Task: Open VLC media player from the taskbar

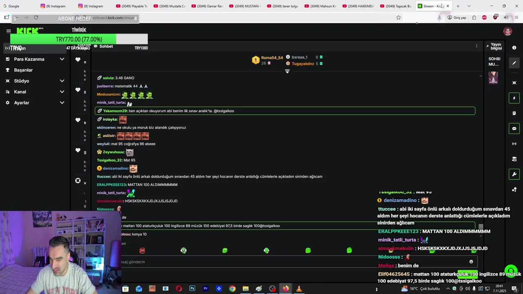Action: 299,289
